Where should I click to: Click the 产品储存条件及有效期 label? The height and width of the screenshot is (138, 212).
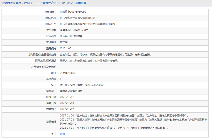click(44, 67)
